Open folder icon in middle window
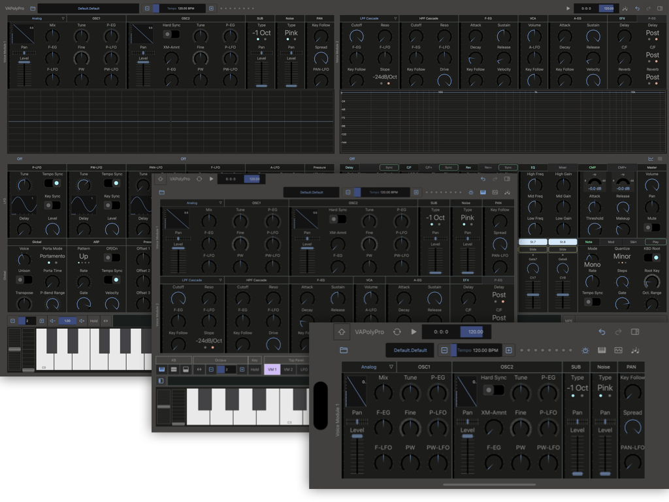The width and height of the screenshot is (669, 502). [x=162, y=192]
